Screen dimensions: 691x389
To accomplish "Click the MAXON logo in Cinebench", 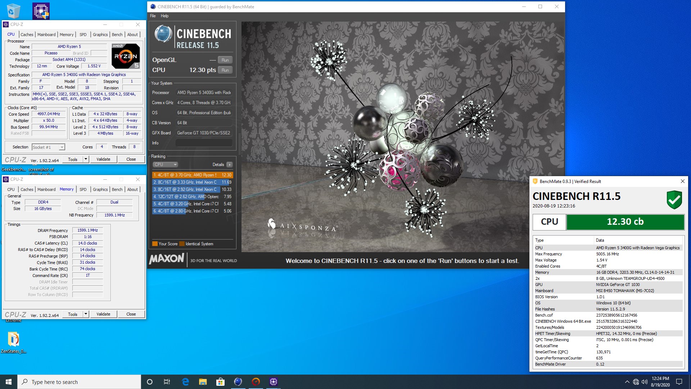I will [x=167, y=259].
